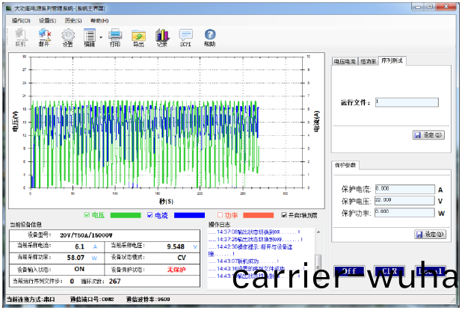The height and width of the screenshot is (310, 462).
Task: Open the 历史(S) menu
Action: (73, 20)
